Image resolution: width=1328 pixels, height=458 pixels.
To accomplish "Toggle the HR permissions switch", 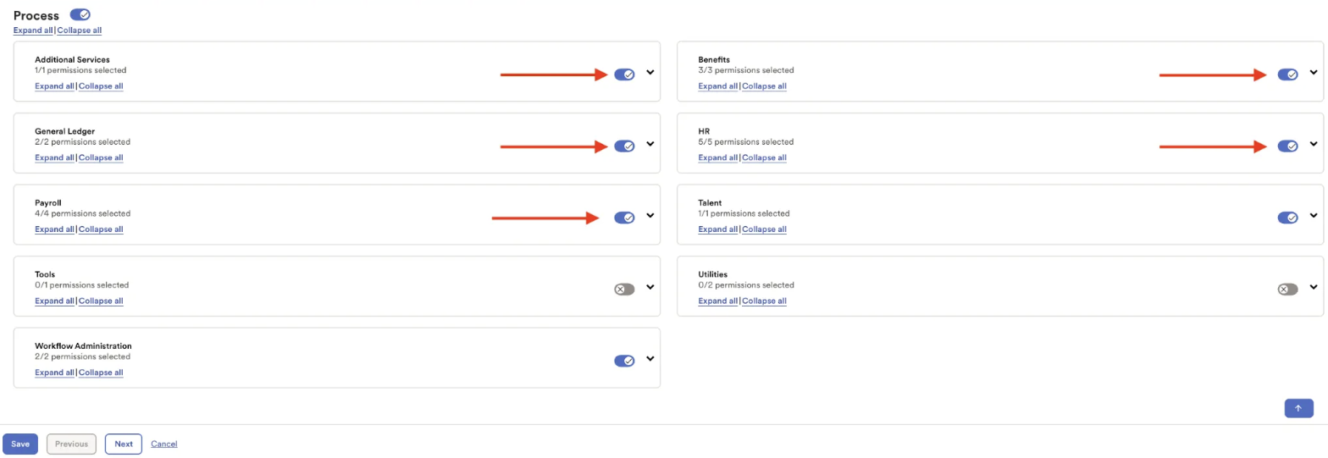I will [1287, 146].
